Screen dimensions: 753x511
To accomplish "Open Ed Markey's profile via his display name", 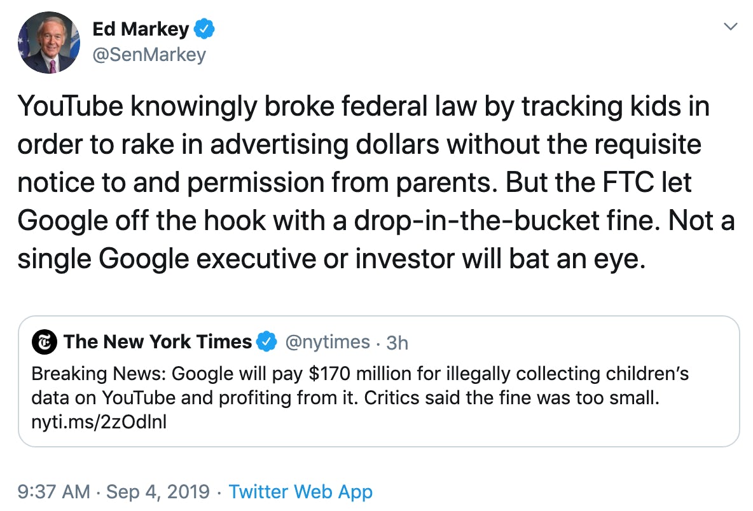I will 141,28.
